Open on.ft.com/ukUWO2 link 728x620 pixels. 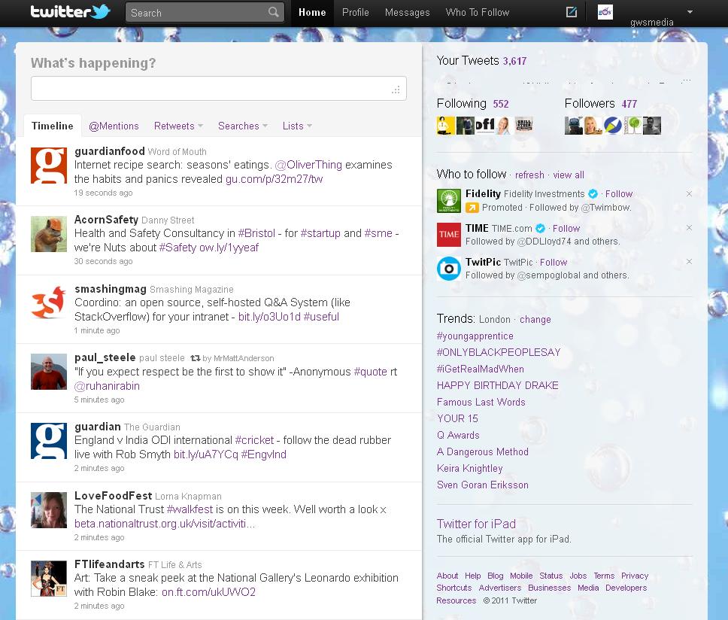click(x=208, y=592)
